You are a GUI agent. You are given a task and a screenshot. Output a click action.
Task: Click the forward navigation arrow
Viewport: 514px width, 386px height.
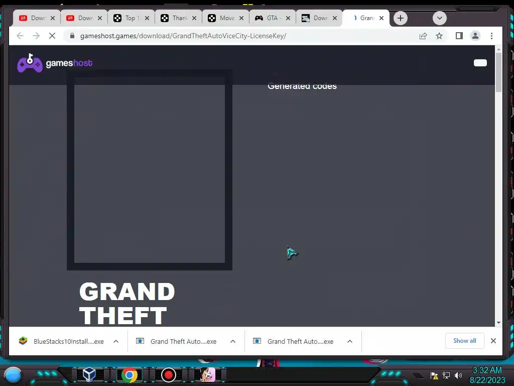pos(36,36)
